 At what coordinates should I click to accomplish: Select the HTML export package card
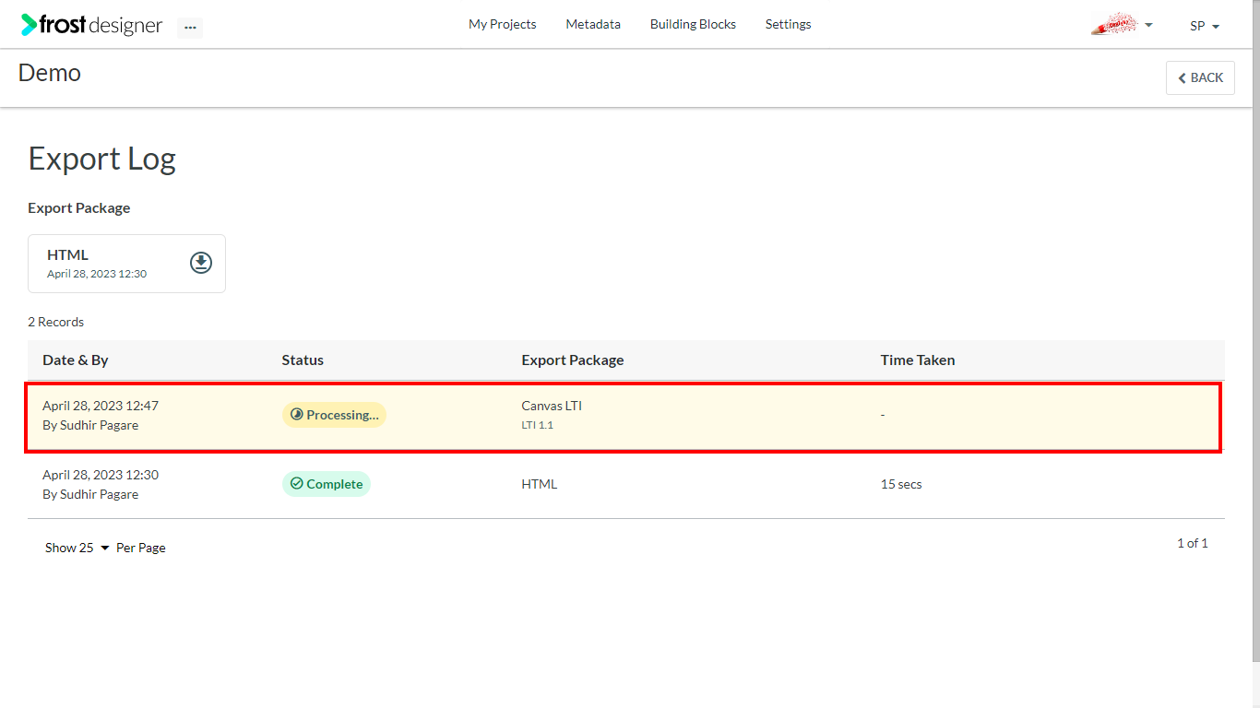(x=126, y=264)
